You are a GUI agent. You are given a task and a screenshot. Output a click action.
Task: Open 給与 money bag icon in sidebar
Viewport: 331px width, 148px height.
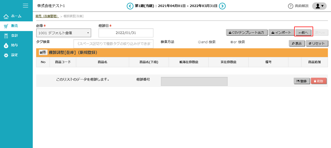[6, 46]
